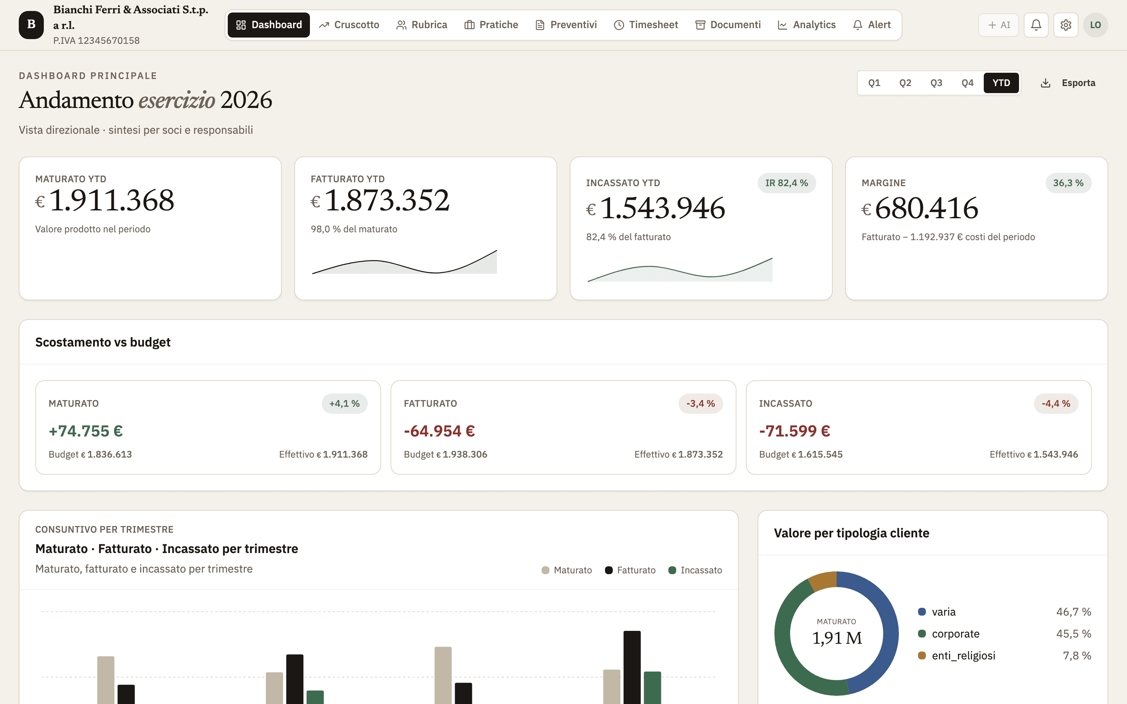Go to Cruscotto section
Screen dimensions: 1127x704
point(349,25)
